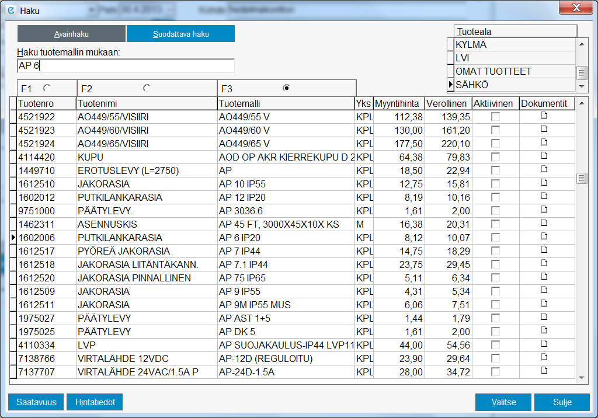Toggle Aktiivinen checkbox for AP 6 IP20 row

pos(495,238)
